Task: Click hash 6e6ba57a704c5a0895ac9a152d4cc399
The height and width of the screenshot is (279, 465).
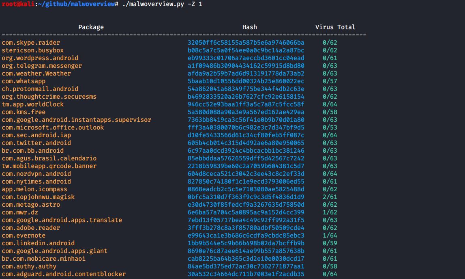Action: coord(246,213)
